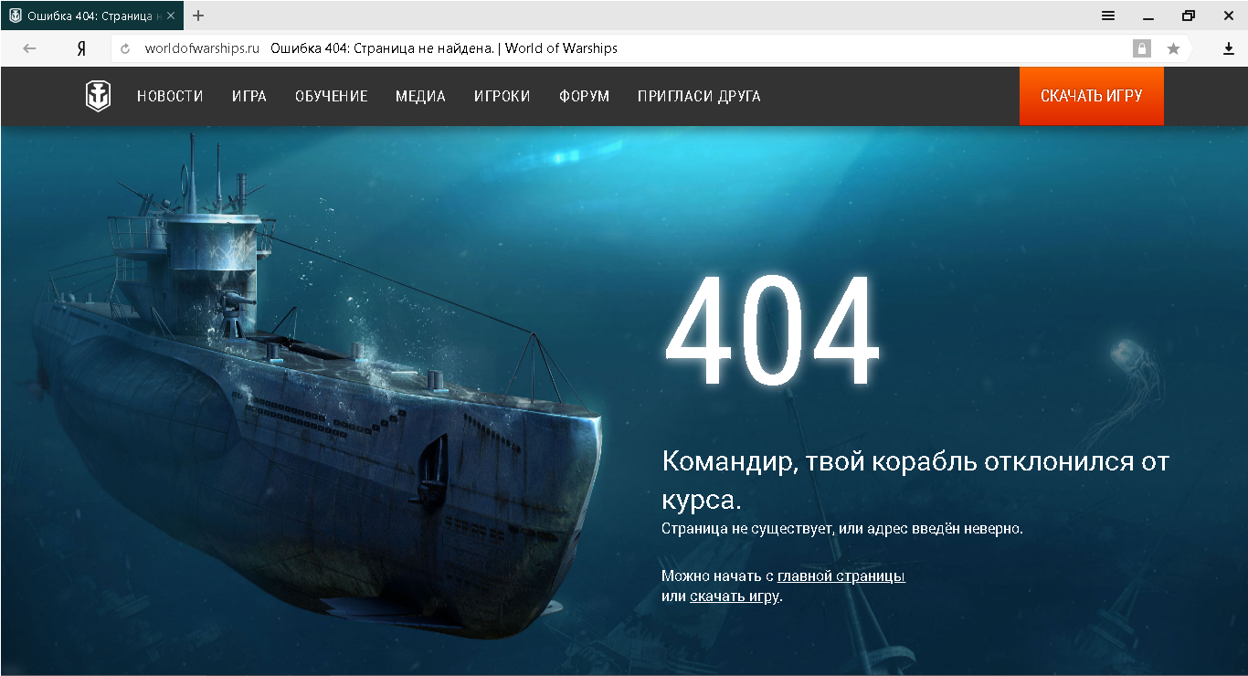Click the back arrow in browser toolbar
This screenshot has height=676, width=1248.
pos(29,48)
